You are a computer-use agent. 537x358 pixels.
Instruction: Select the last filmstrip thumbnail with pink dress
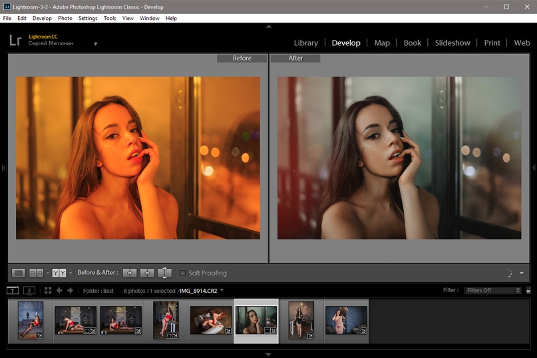[x=346, y=320]
